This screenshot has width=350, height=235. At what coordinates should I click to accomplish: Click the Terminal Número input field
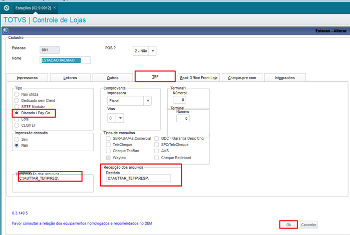[x=183, y=119]
